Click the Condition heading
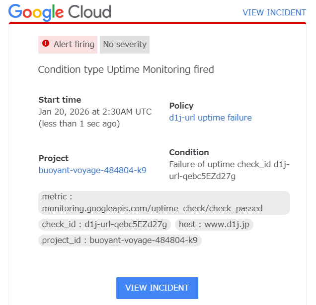Screen dimensions: 316x305 point(189,152)
